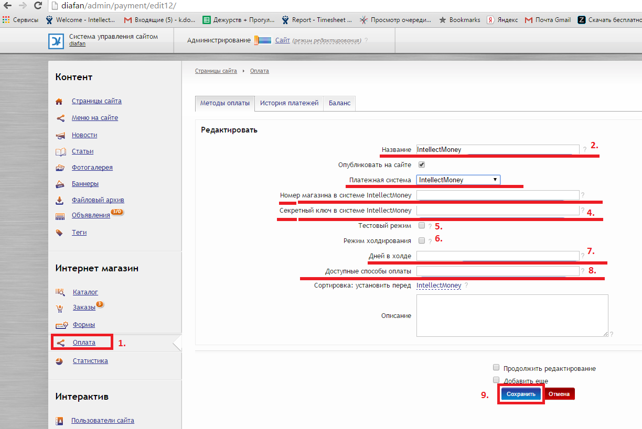Focus the Дней в холде input field
Image resolution: width=642 pixels, height=429 pixels.
tap(498, 256)
